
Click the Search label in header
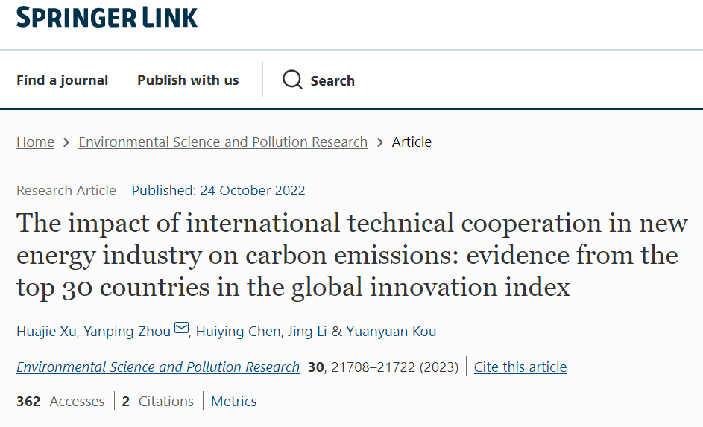[332, 81]
